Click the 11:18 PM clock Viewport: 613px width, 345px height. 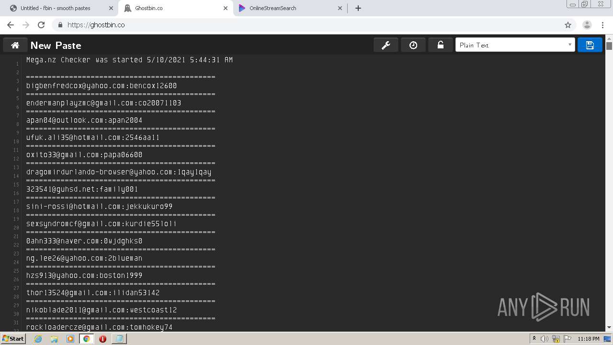pos(589,339)
